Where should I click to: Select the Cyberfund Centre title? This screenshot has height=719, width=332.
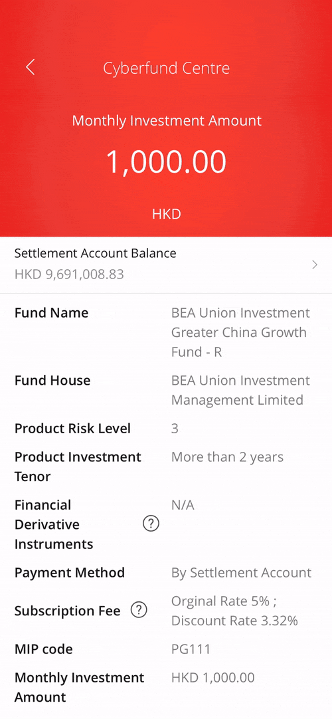coord(166,68)
